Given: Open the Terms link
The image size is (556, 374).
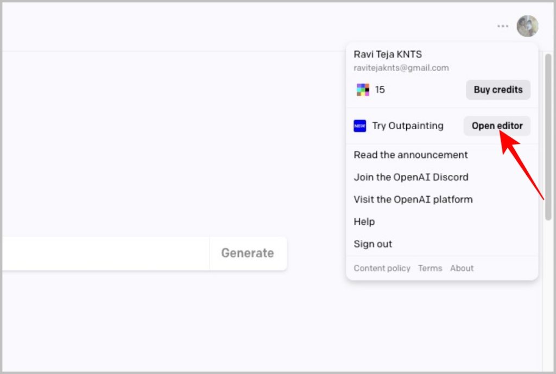Looking at the screenshot, I should [x=430, y=268].
